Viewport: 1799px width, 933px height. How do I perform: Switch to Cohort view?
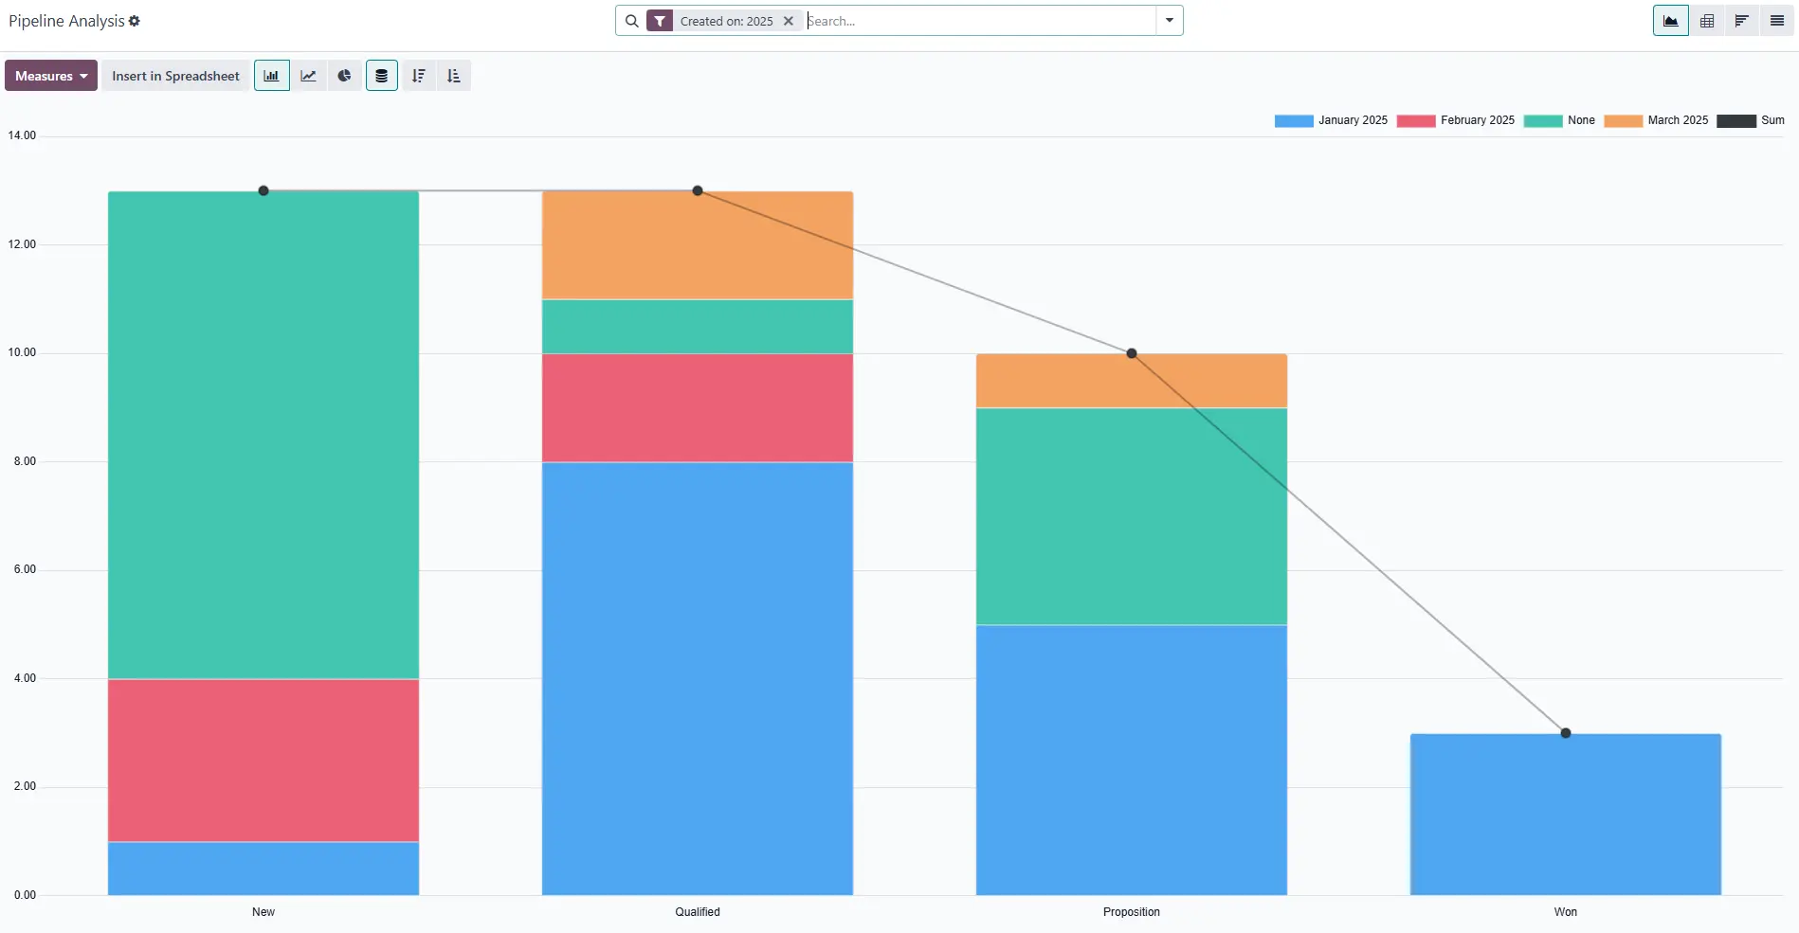click(1742, 21)
